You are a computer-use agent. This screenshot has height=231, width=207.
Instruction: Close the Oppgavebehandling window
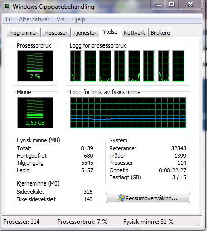(x=190, y=5)
